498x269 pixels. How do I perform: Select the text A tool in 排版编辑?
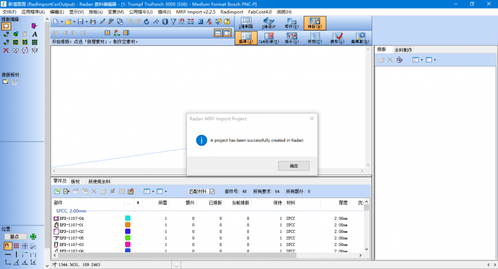point(35,34)
